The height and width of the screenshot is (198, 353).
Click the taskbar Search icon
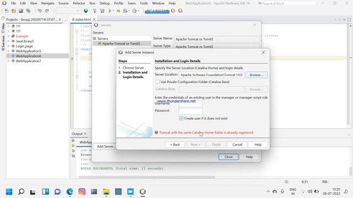point(21,191)
